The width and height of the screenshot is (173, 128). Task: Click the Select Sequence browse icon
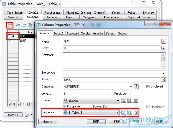(130, 113)
